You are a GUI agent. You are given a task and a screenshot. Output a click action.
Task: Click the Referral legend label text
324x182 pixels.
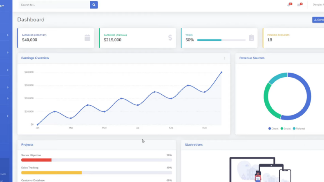click(300, 129)
